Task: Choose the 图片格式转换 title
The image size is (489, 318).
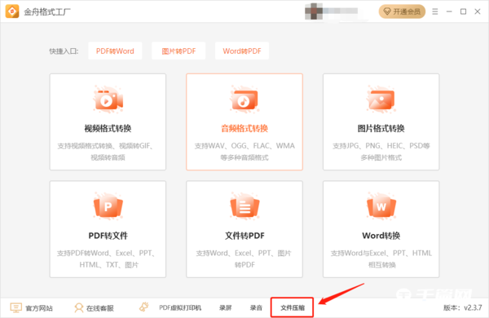Action: tap(381, 128)
